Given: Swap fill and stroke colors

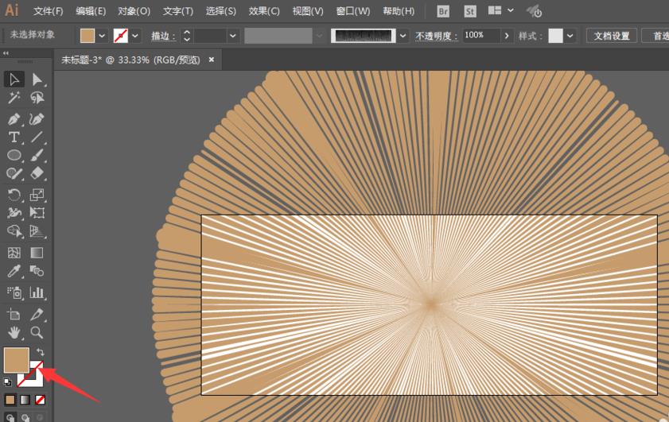Looking at the screenshot, I should [x=40, y=352].
